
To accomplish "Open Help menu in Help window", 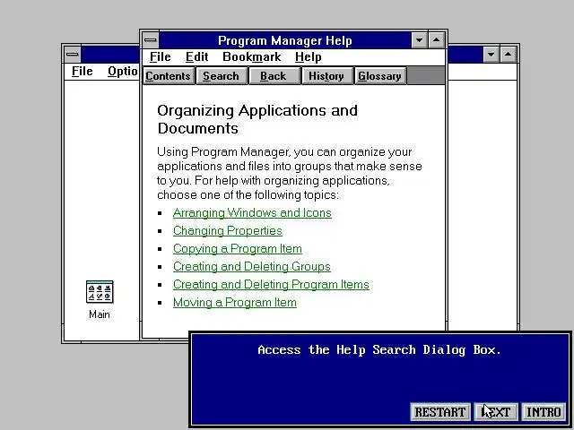I will tap(309, 56).
